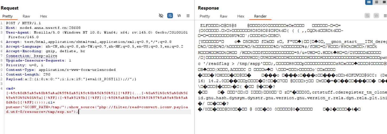
Task: Select the combined single-pane layout icon
Action: tap(384, 2)
